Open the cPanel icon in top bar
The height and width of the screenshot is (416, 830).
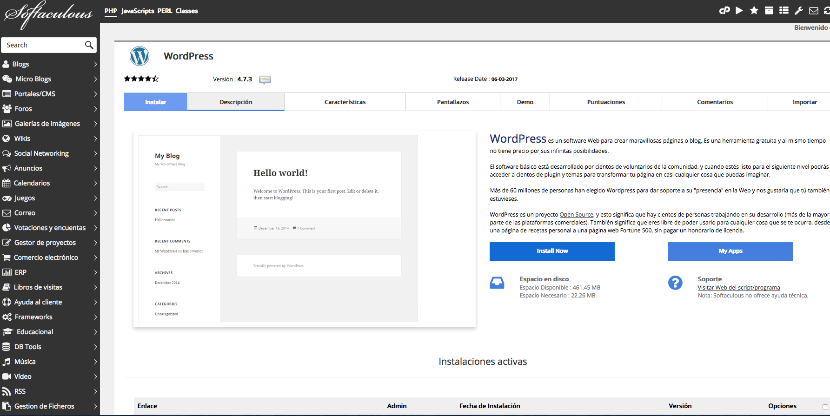tap(724, 10)
